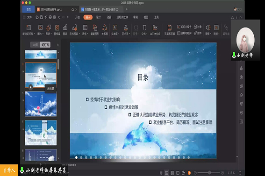Open the 设计 design ribbon tab
Viewport: 265px width, 176px height.
[98, 17]
